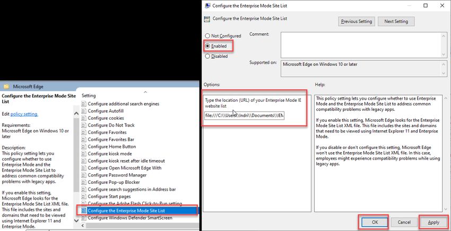Click icon for Configure additional search engines

[x=84, y=104]
